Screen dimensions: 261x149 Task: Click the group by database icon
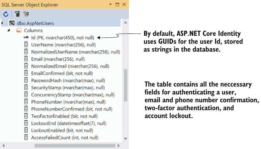coord(26,14)
